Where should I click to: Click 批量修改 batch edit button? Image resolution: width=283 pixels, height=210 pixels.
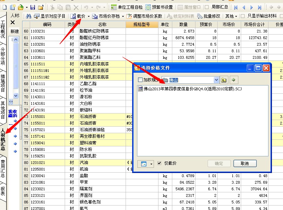click(x=209, y=16)
